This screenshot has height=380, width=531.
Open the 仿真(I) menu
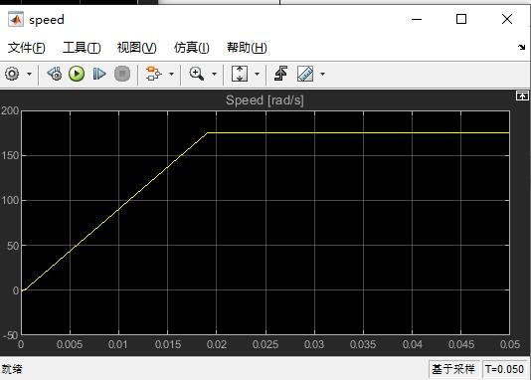pos(192,48)
